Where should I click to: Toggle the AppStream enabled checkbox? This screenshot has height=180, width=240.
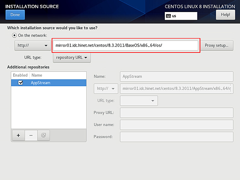point(20,83)
